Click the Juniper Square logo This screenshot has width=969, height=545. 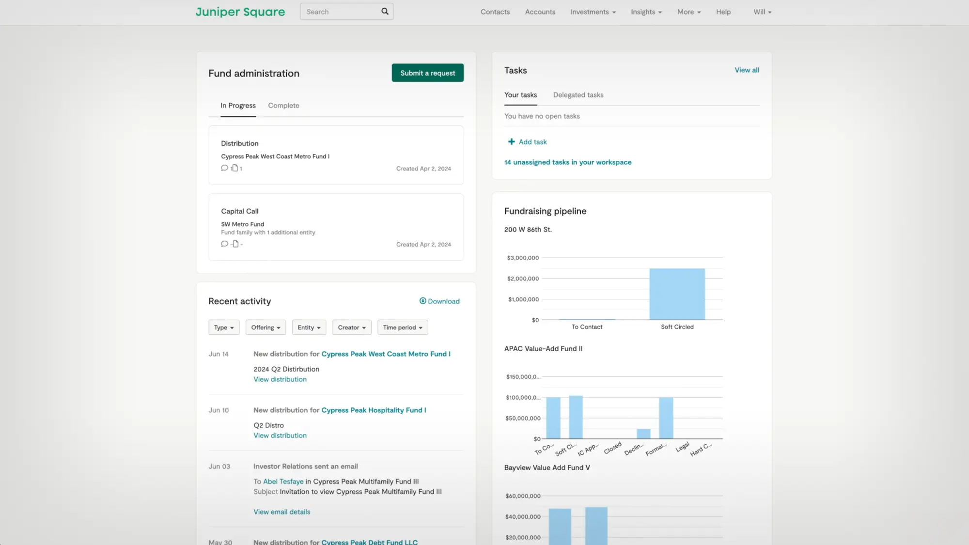click(240, 12)
